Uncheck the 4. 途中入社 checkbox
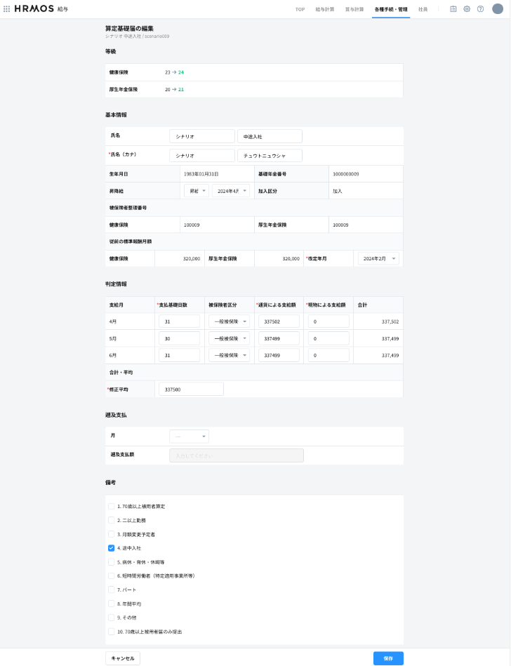Viewport: 511px width, 666px height. (111, 548)
